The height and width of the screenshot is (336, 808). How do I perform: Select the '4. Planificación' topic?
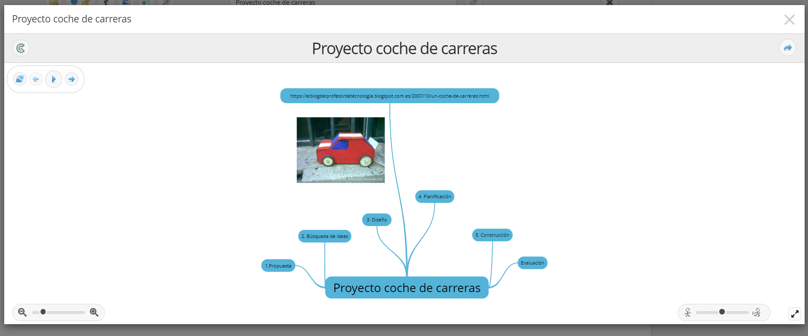pos(435,197)
